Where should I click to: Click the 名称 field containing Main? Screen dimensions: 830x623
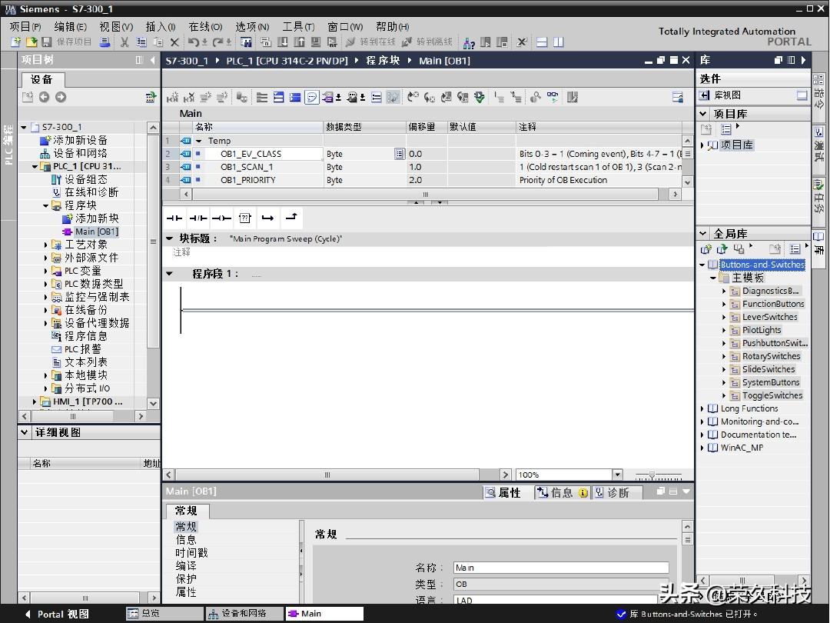point(560,568)
